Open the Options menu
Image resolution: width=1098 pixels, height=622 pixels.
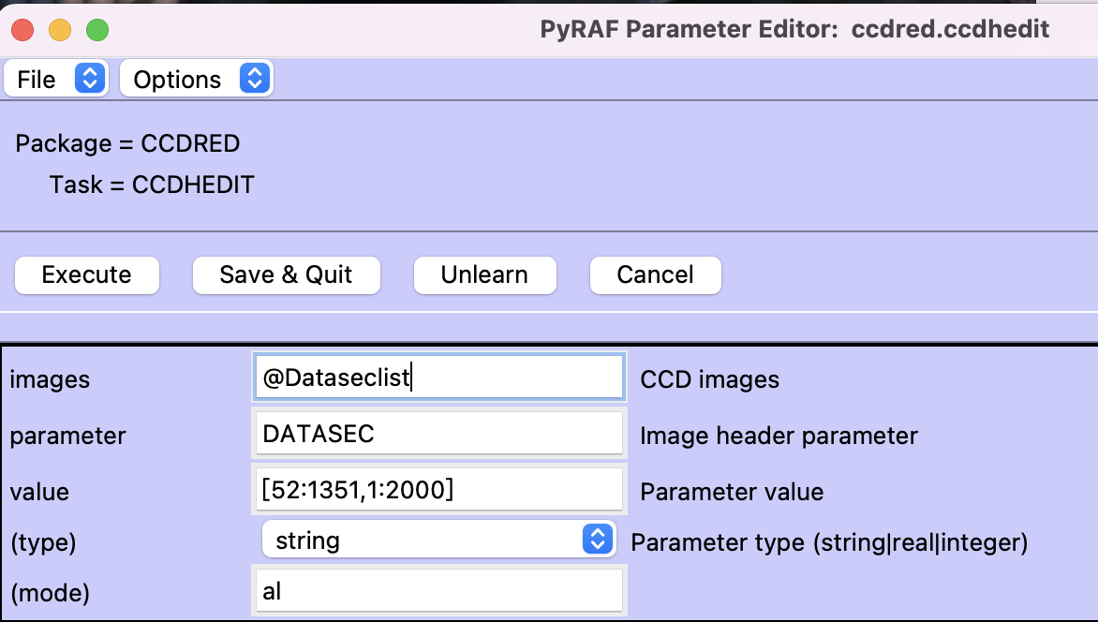pyautogui.click(x=178, y=80)
